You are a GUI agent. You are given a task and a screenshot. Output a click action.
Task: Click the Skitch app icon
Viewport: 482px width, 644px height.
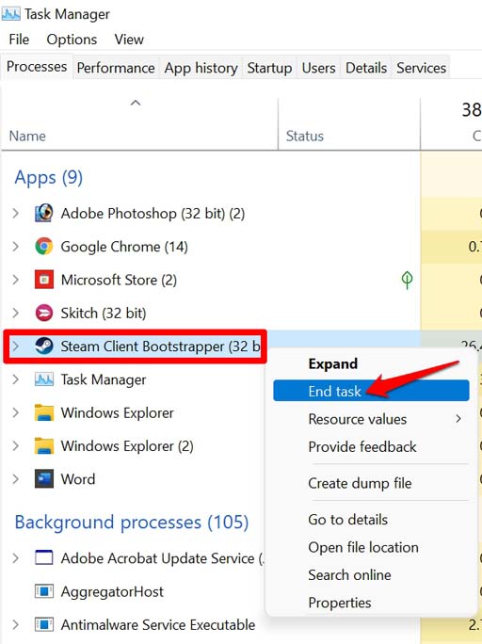coord(44,313)
